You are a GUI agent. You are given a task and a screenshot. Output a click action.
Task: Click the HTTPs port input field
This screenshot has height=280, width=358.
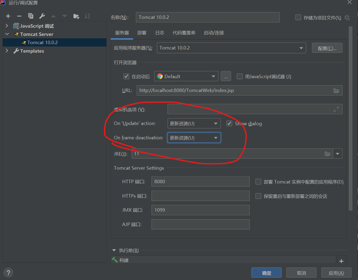point(200,196)
